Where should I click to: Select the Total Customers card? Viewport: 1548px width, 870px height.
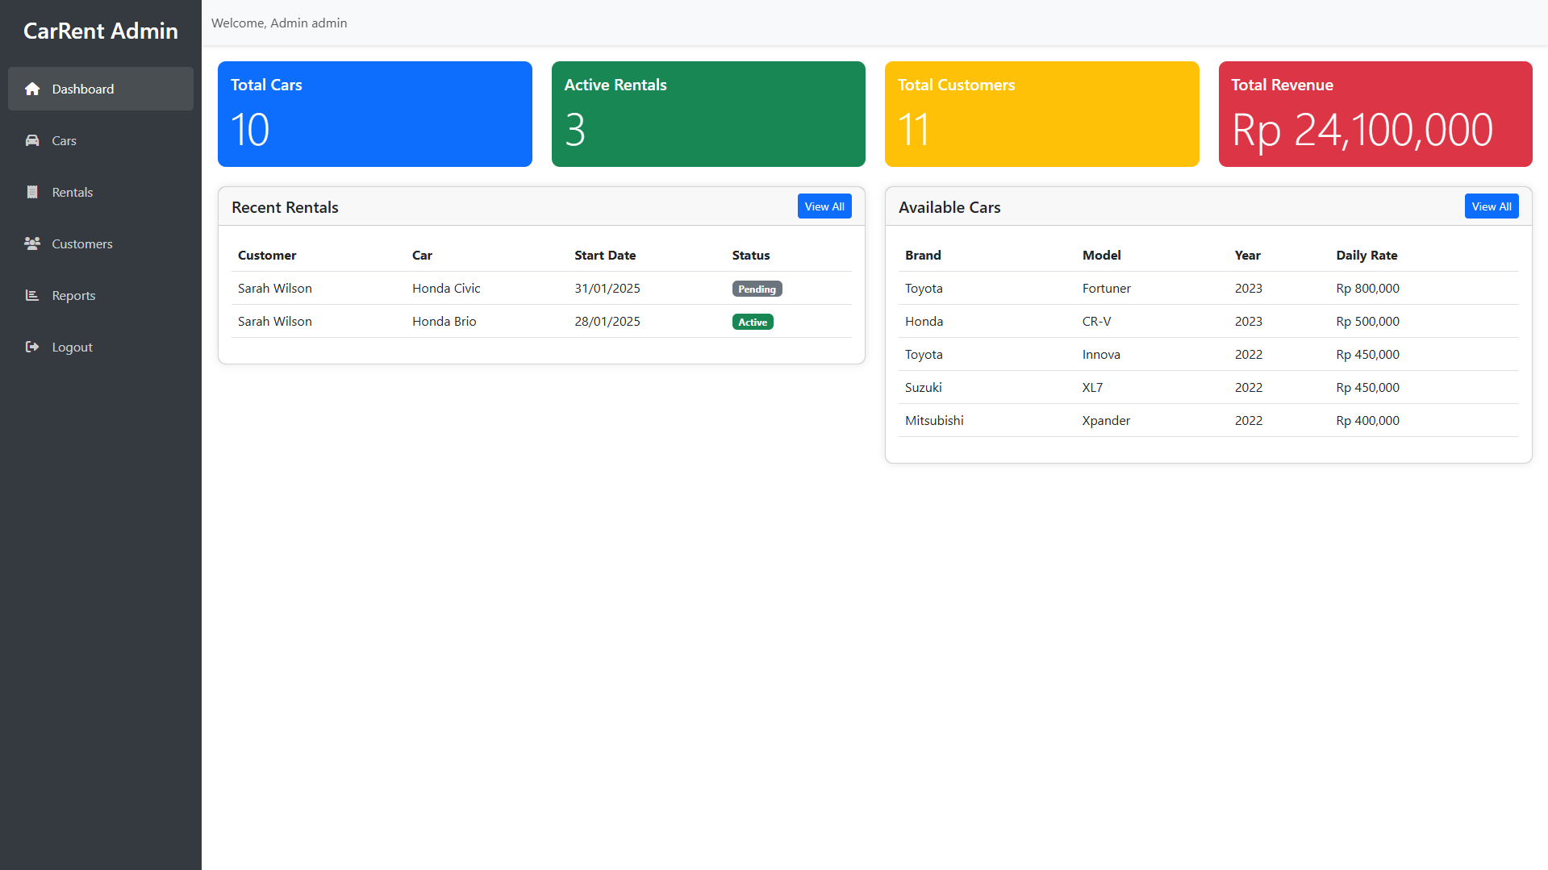(x=1042, y=114)
